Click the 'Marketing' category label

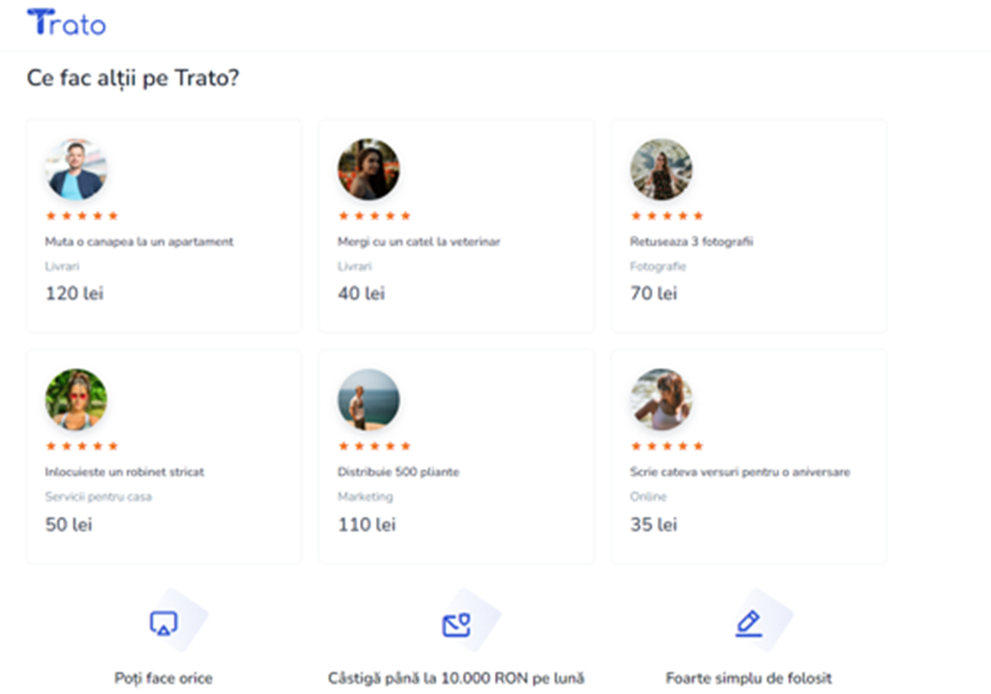coord(365,497)
